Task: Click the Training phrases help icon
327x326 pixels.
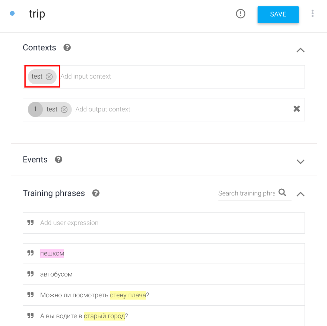Action: coord(96,193)
